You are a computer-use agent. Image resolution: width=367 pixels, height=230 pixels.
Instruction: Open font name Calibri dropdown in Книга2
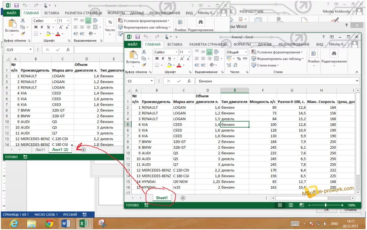177,52
